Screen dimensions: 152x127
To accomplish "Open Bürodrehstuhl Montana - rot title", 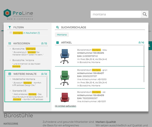I will [91, 92].
